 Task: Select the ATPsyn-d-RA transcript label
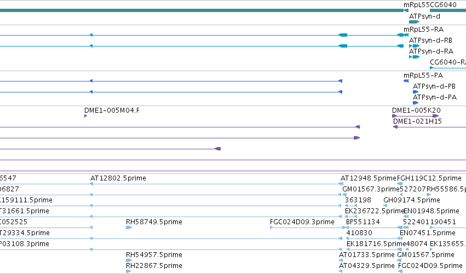(432, 51)
